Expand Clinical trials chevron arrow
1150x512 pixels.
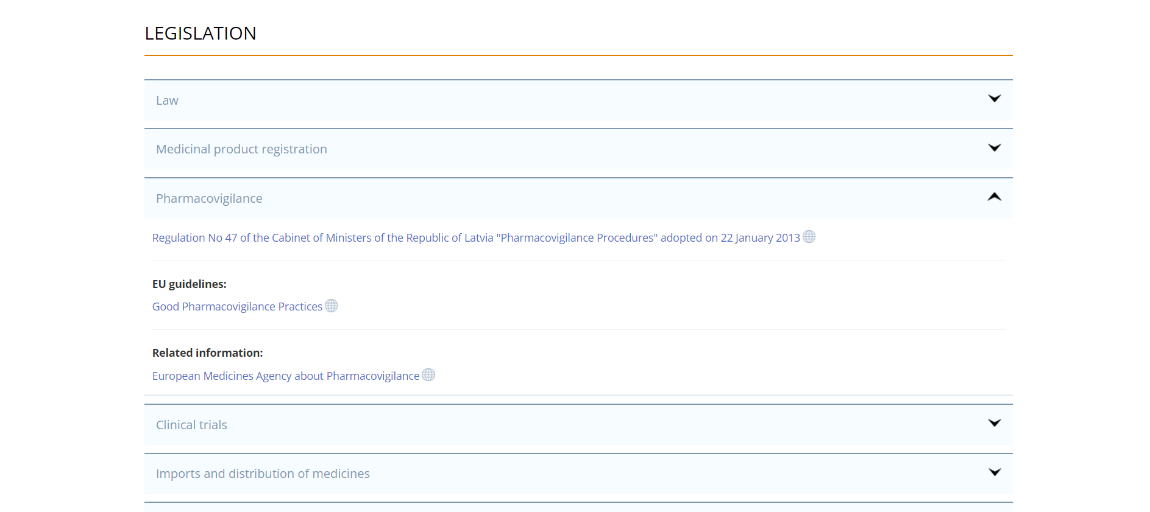(x=994, y=423)
